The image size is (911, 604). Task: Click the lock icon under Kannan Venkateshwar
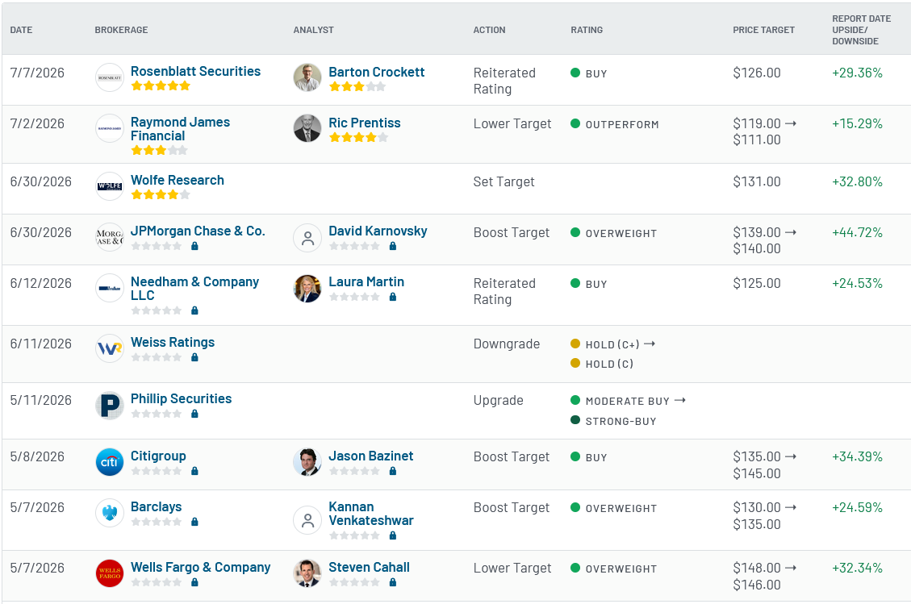coord(393,535)
